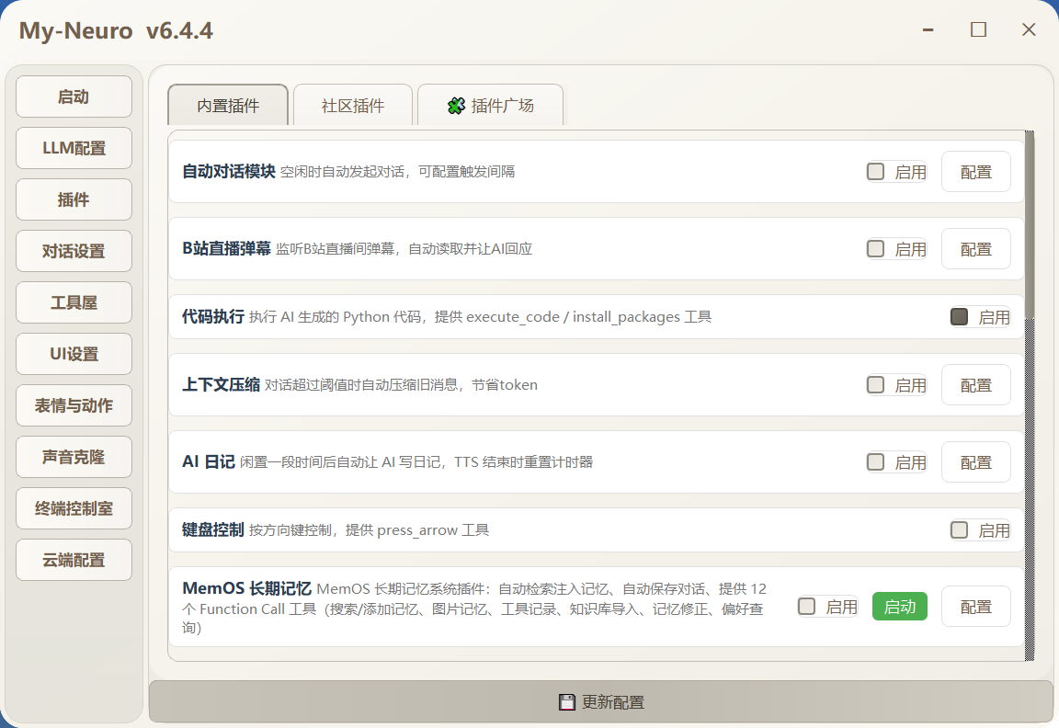The width and height of the screenshot is (1059, 728).
Task: Check the MemOS 长期记忆 enable box
Action: [x=807, y=607]
